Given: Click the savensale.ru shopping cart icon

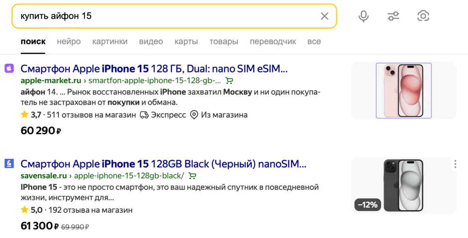Looking at the screenshot, I should pos(192,176).
